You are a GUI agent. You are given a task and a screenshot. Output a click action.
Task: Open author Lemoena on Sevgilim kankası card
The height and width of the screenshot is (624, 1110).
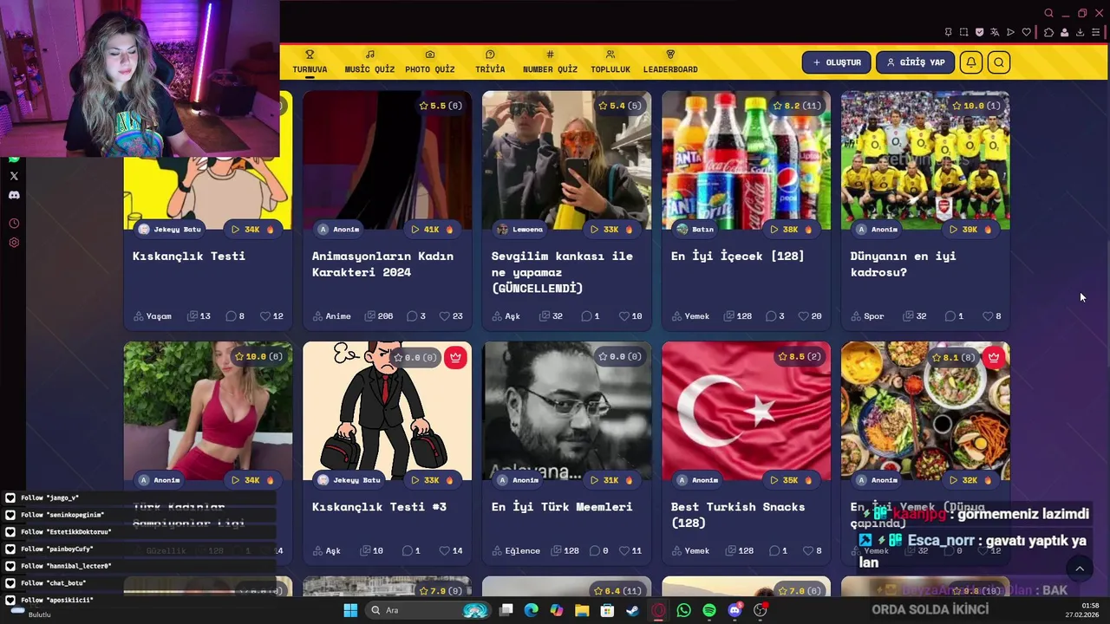(520, 230)
